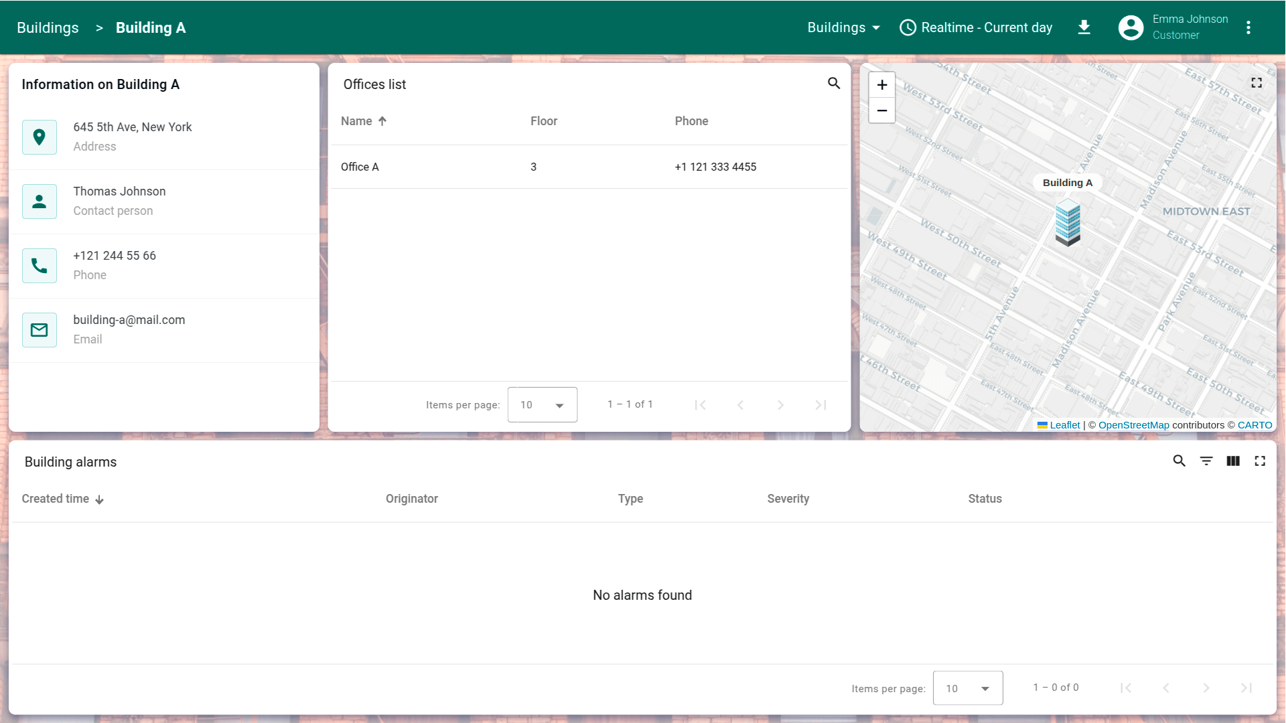Open the three-dot user menu
The height and width of the screenshot is (723, 1286).
point(1248,27)
